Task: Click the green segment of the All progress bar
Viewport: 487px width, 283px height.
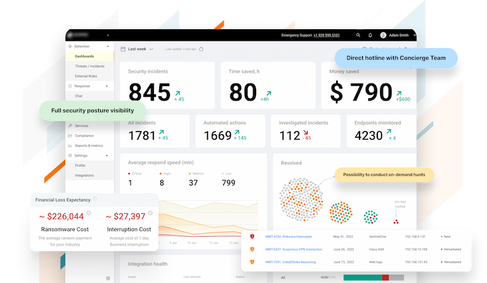Action: tap(363, 277)
